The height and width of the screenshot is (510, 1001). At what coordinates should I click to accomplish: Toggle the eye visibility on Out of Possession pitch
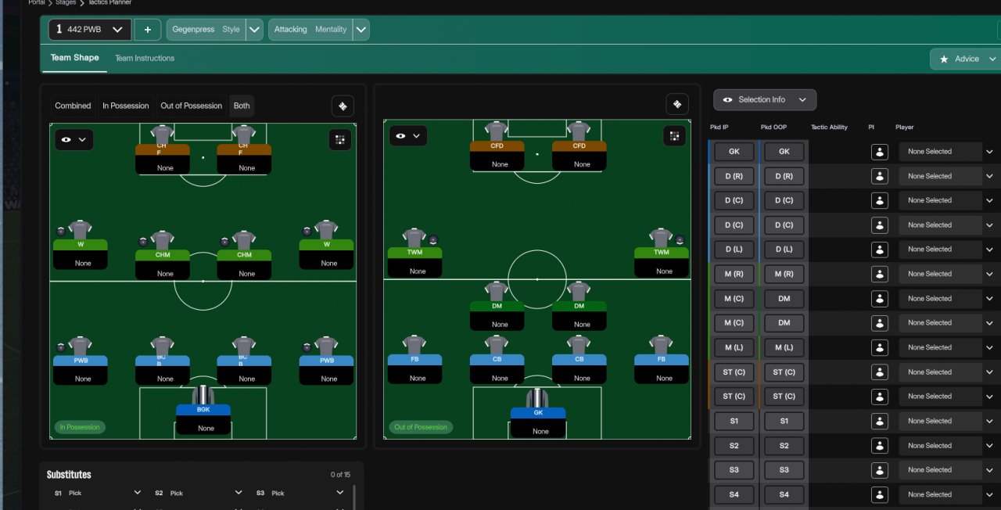(408, 136)
